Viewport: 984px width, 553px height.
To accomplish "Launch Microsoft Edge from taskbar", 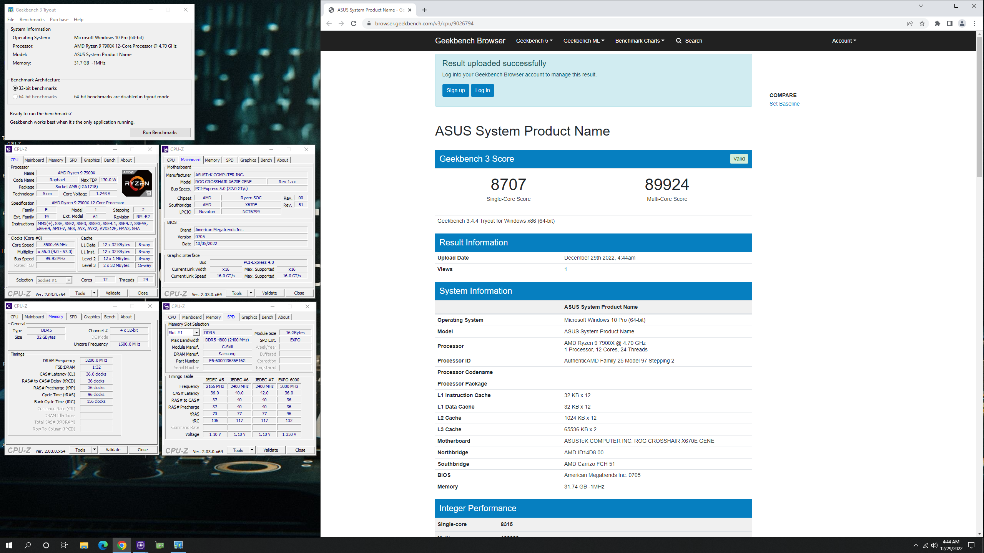I will pyautogui.click(x=103, y=545).
